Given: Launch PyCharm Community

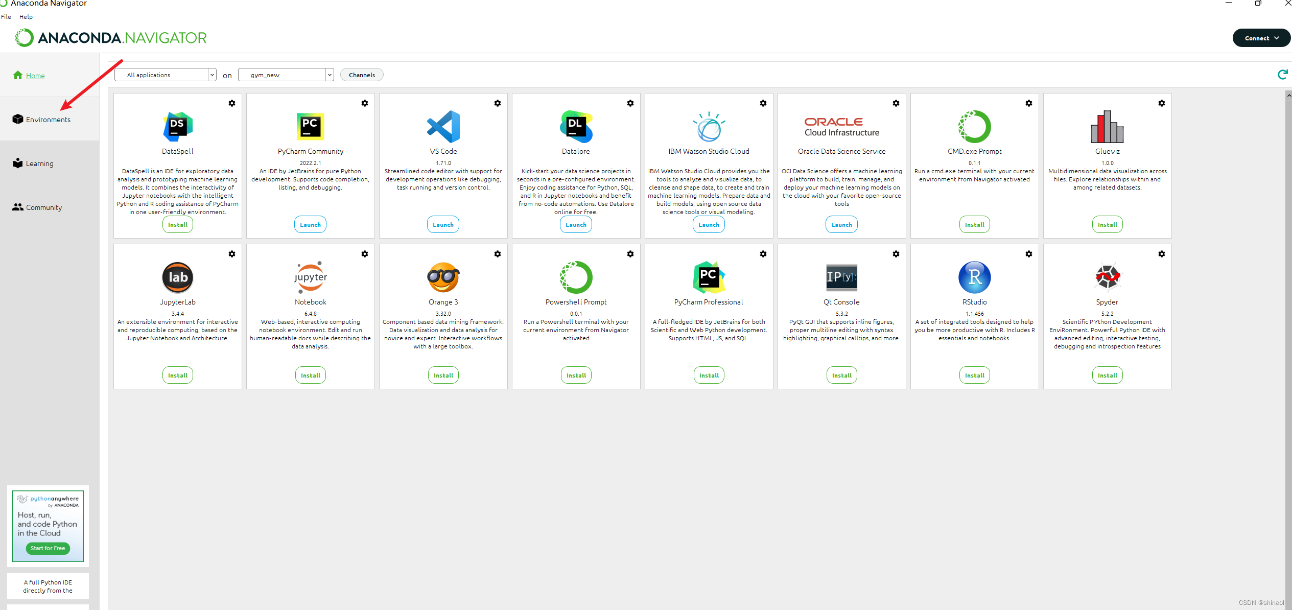Looking at the screenshot, I should click(310, 225).
